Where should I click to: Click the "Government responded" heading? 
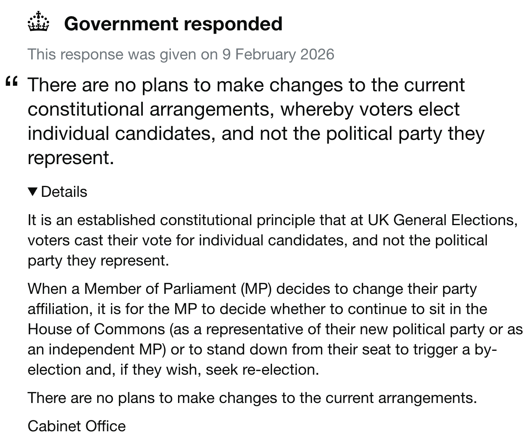pyautogui.click(x=173, y=23)
